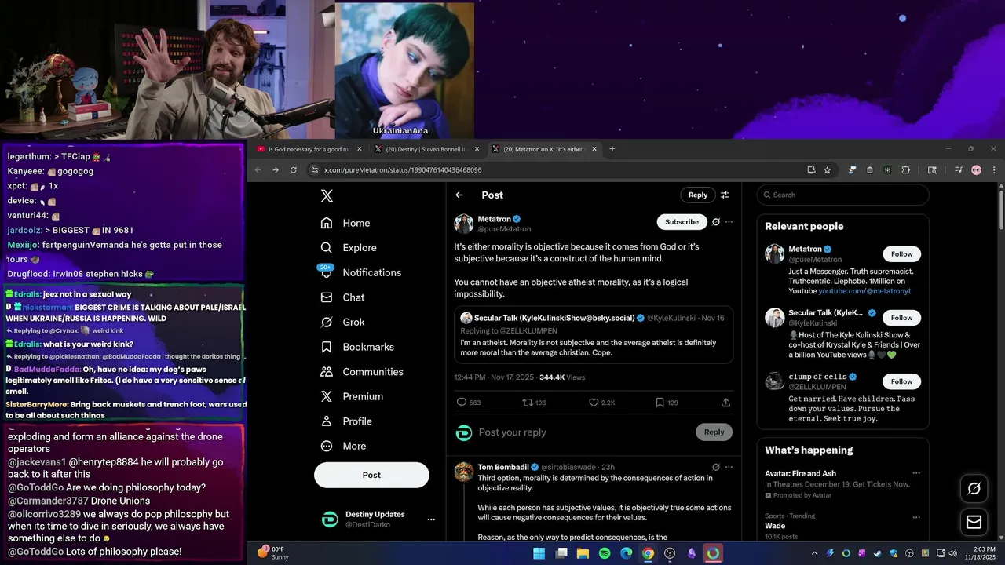Click the X logo in the sidebar
1005x565 pixels.
coord(327,196)
